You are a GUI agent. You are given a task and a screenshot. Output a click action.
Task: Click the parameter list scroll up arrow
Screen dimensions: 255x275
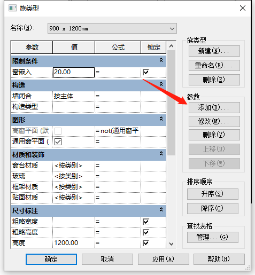[171, 46]
